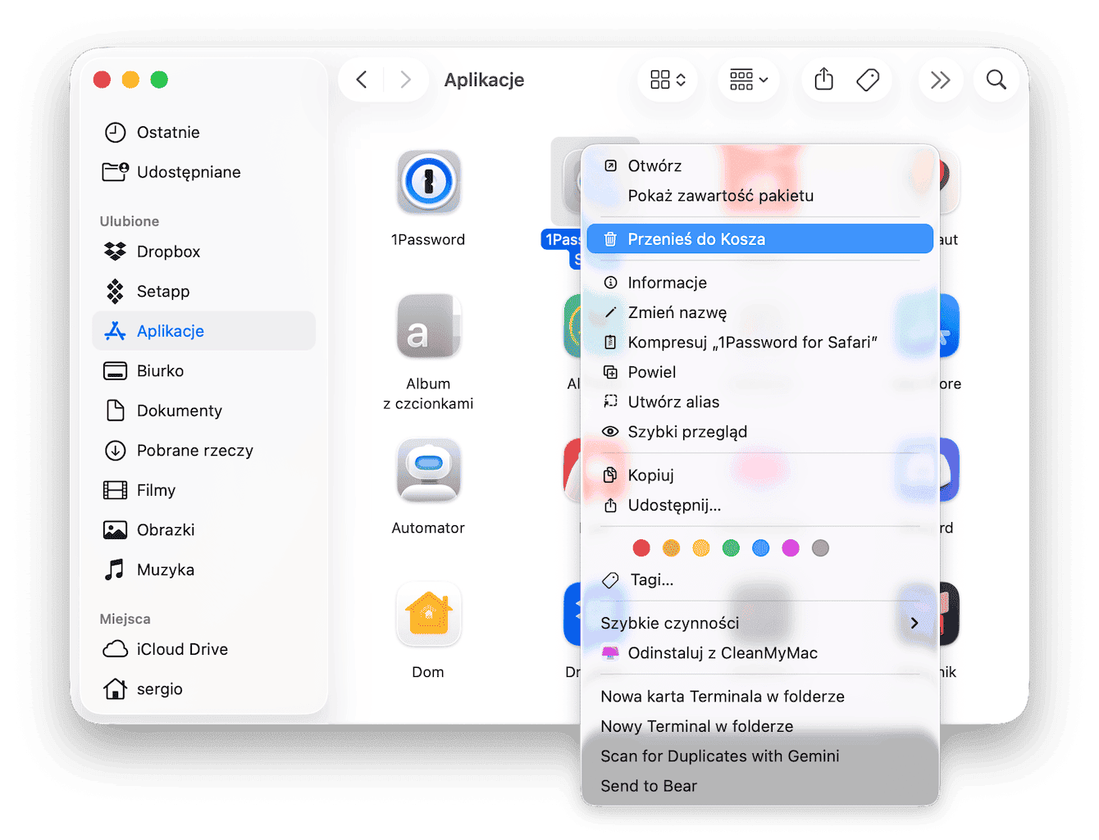Apply the yellow tag color
This screenshot has width=1099, height=840.
pos(701,548)
